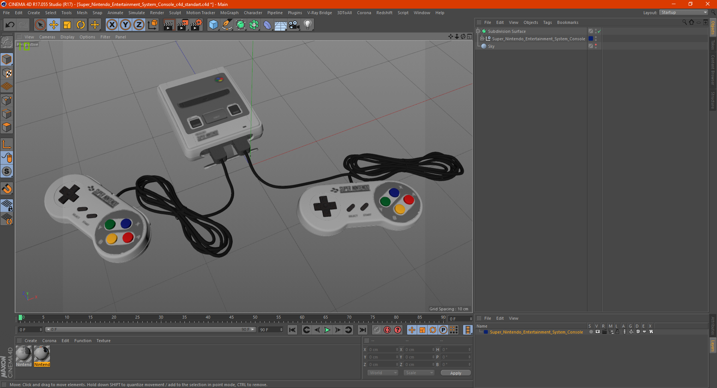Add a Cube primitive object
The height and width of the screenshot is (388, 717).
tap(213, 25)
